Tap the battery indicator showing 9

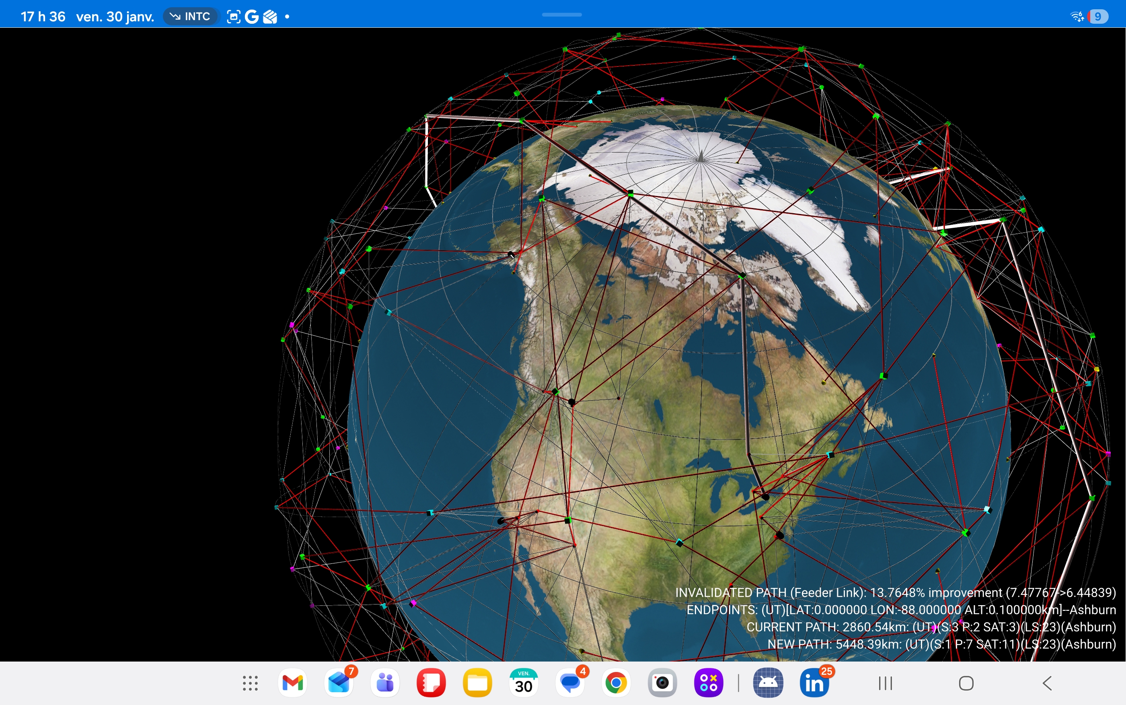tap(1097, 17)
